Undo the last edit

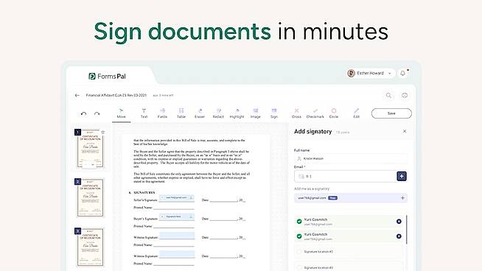[x=83, y=113]
